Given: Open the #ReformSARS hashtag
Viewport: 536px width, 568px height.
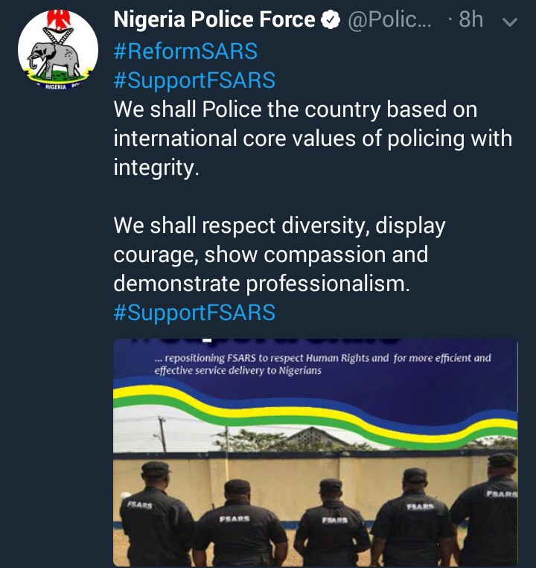Looking at the screenshot, I should [185, 51].
